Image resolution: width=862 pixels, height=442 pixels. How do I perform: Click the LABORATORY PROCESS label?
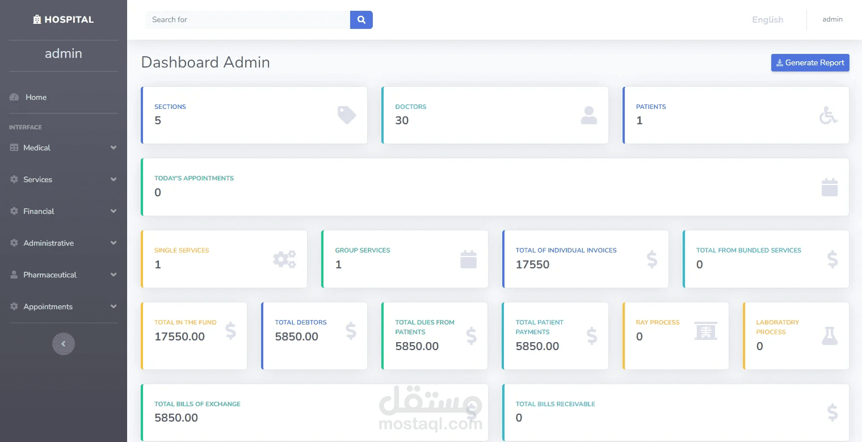tap(777, 327)
